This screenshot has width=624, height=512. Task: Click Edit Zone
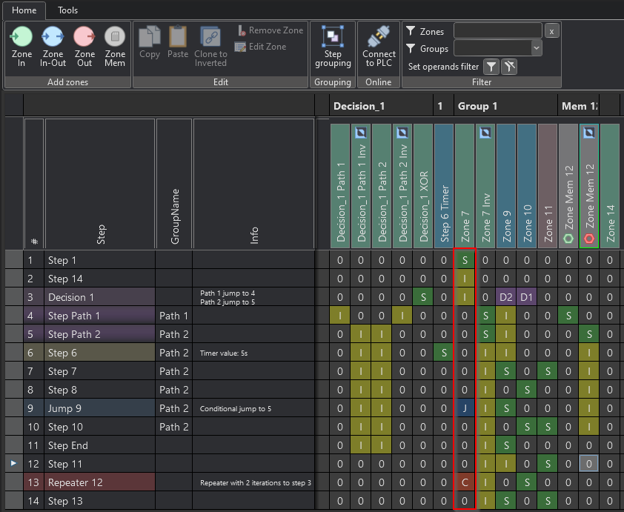pos(260,47)
